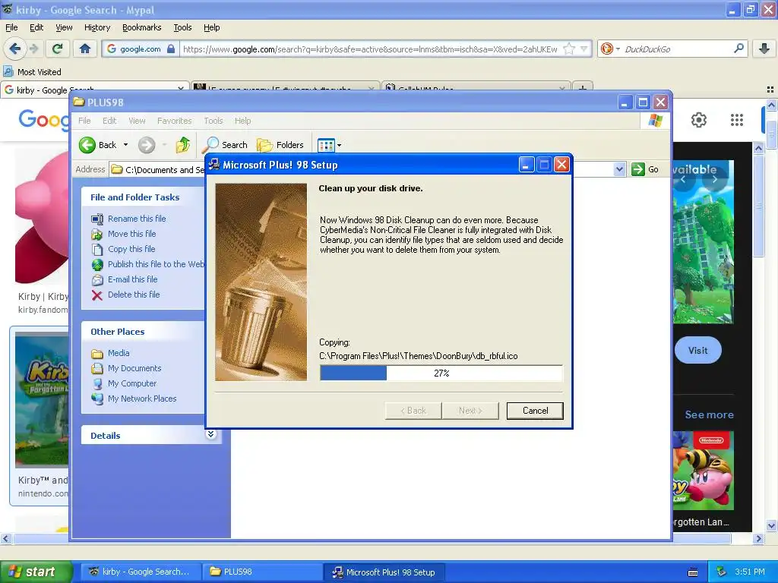Click the DuckDuckGo search input field
Viewport: 778px width, 583px height.
(677, 49)
